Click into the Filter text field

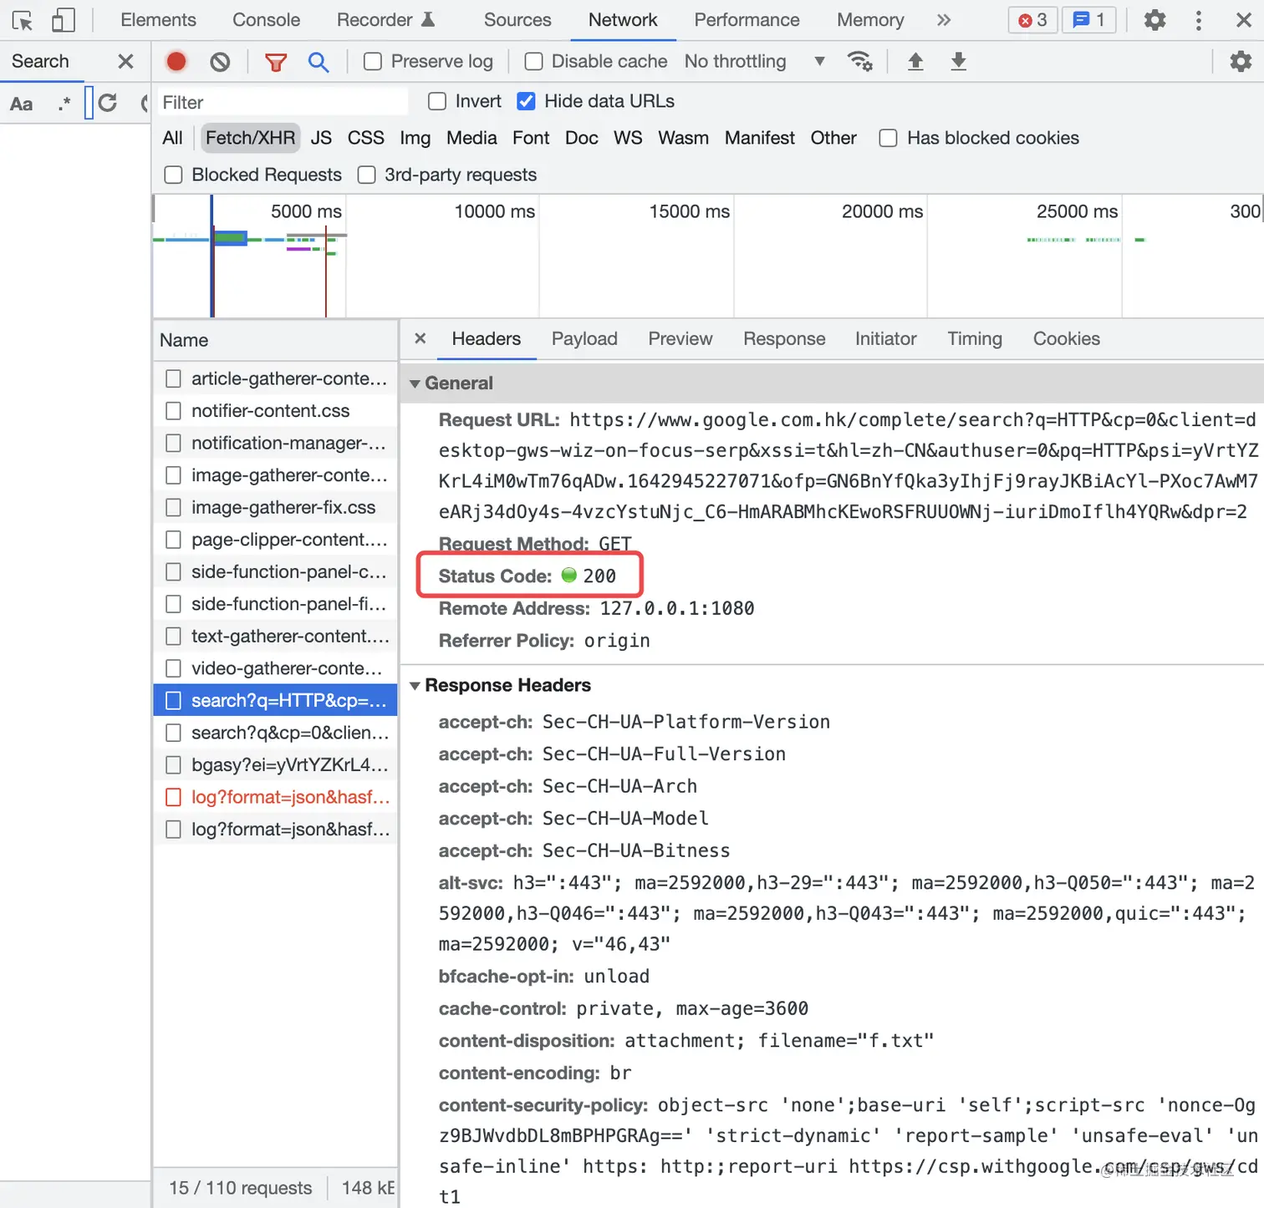point(283,102)
